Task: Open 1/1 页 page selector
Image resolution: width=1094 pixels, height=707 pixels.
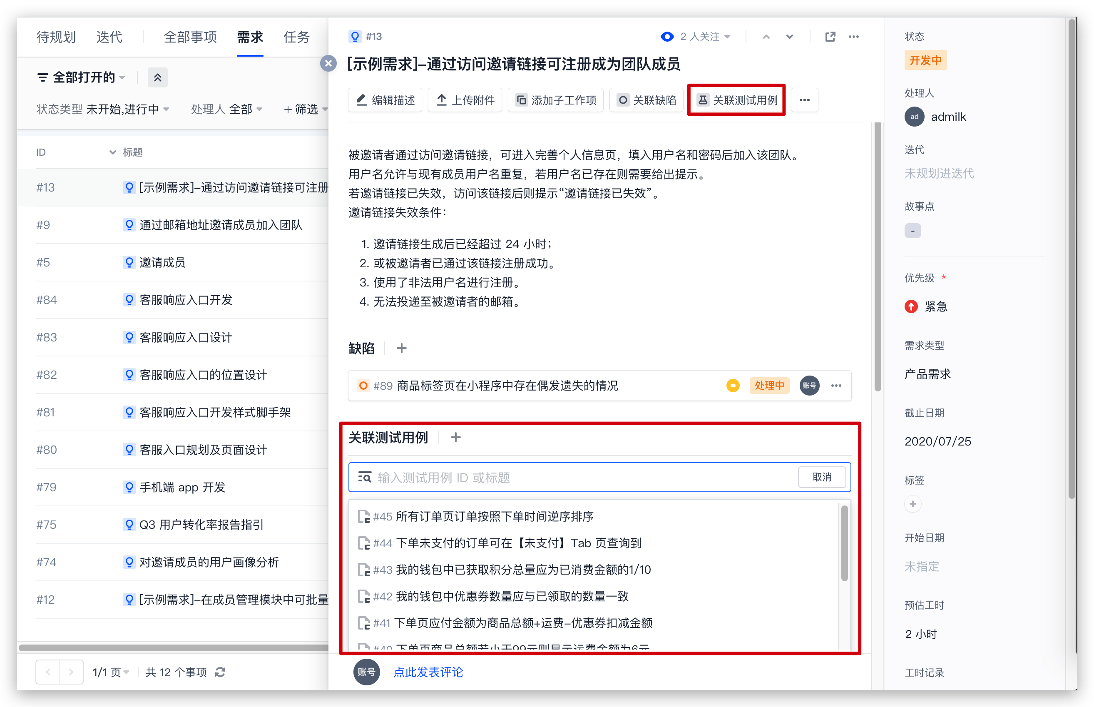Action: point(111,672)
